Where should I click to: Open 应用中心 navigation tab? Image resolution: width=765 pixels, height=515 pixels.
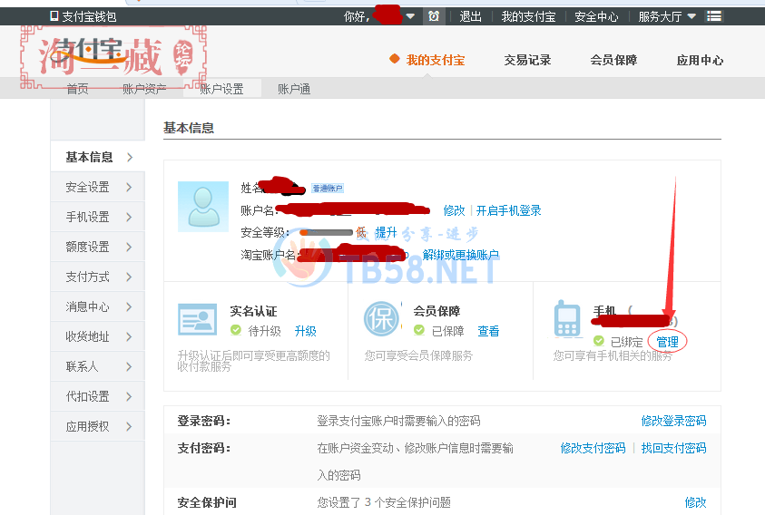700,61
